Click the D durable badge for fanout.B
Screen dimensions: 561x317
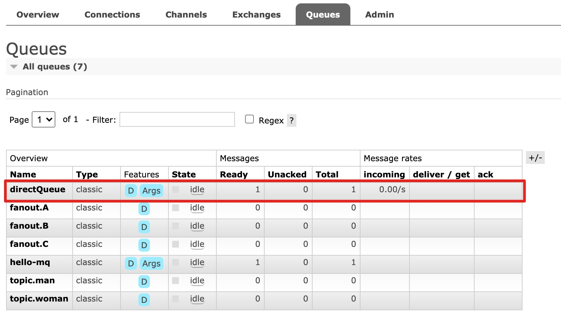point(144,227)
